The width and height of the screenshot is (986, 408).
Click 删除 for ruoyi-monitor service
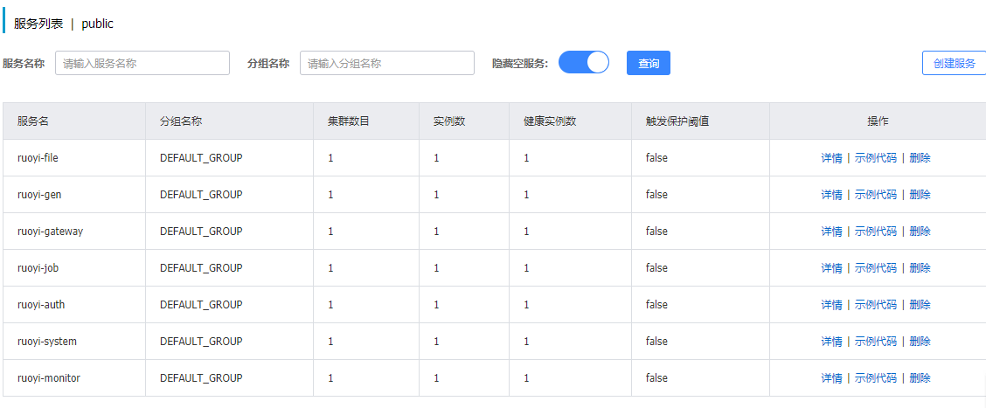pyautogui.click(x=920, y=378)
